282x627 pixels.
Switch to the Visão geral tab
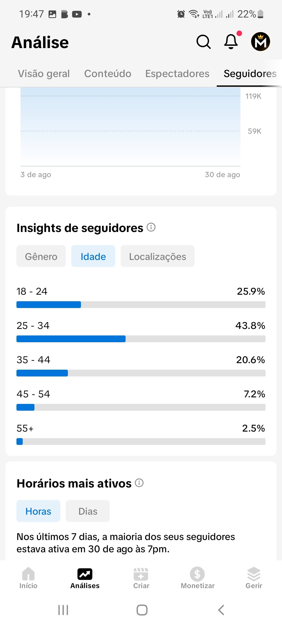click(44, 74)
